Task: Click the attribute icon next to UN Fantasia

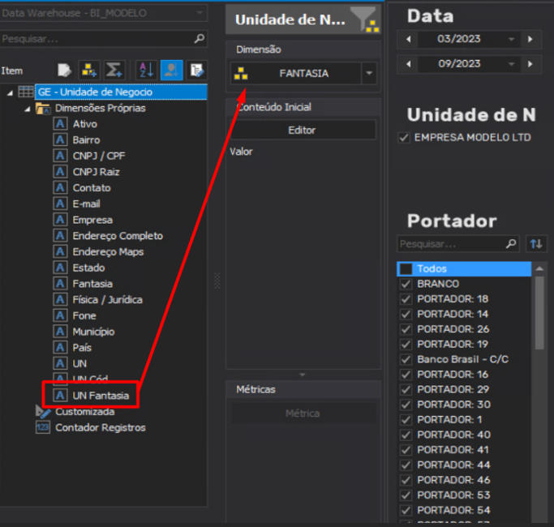Action: coord(60,396)
